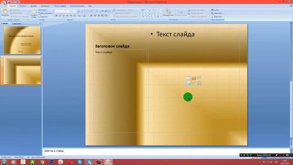This screenshot has height=165, width=293.
Task: Click small Текст слайда text under title
Action: [103, 52]
